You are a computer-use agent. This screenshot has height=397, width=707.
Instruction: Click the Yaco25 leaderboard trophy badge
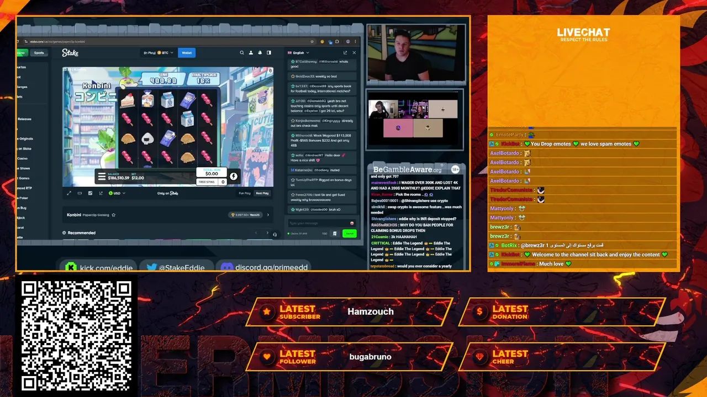(246, 214)
